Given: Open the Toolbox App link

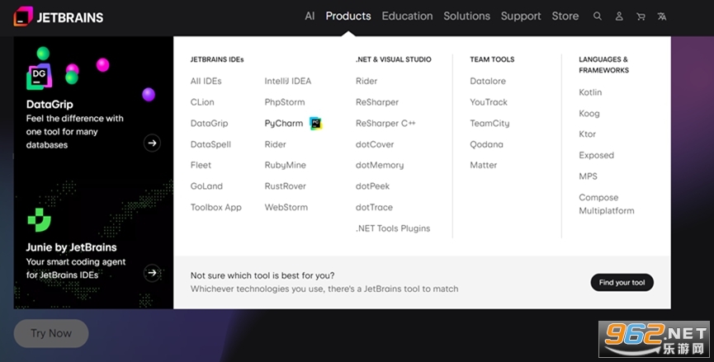Looking at the screenshot, I should pyautogui.click(x=215, y=207).
